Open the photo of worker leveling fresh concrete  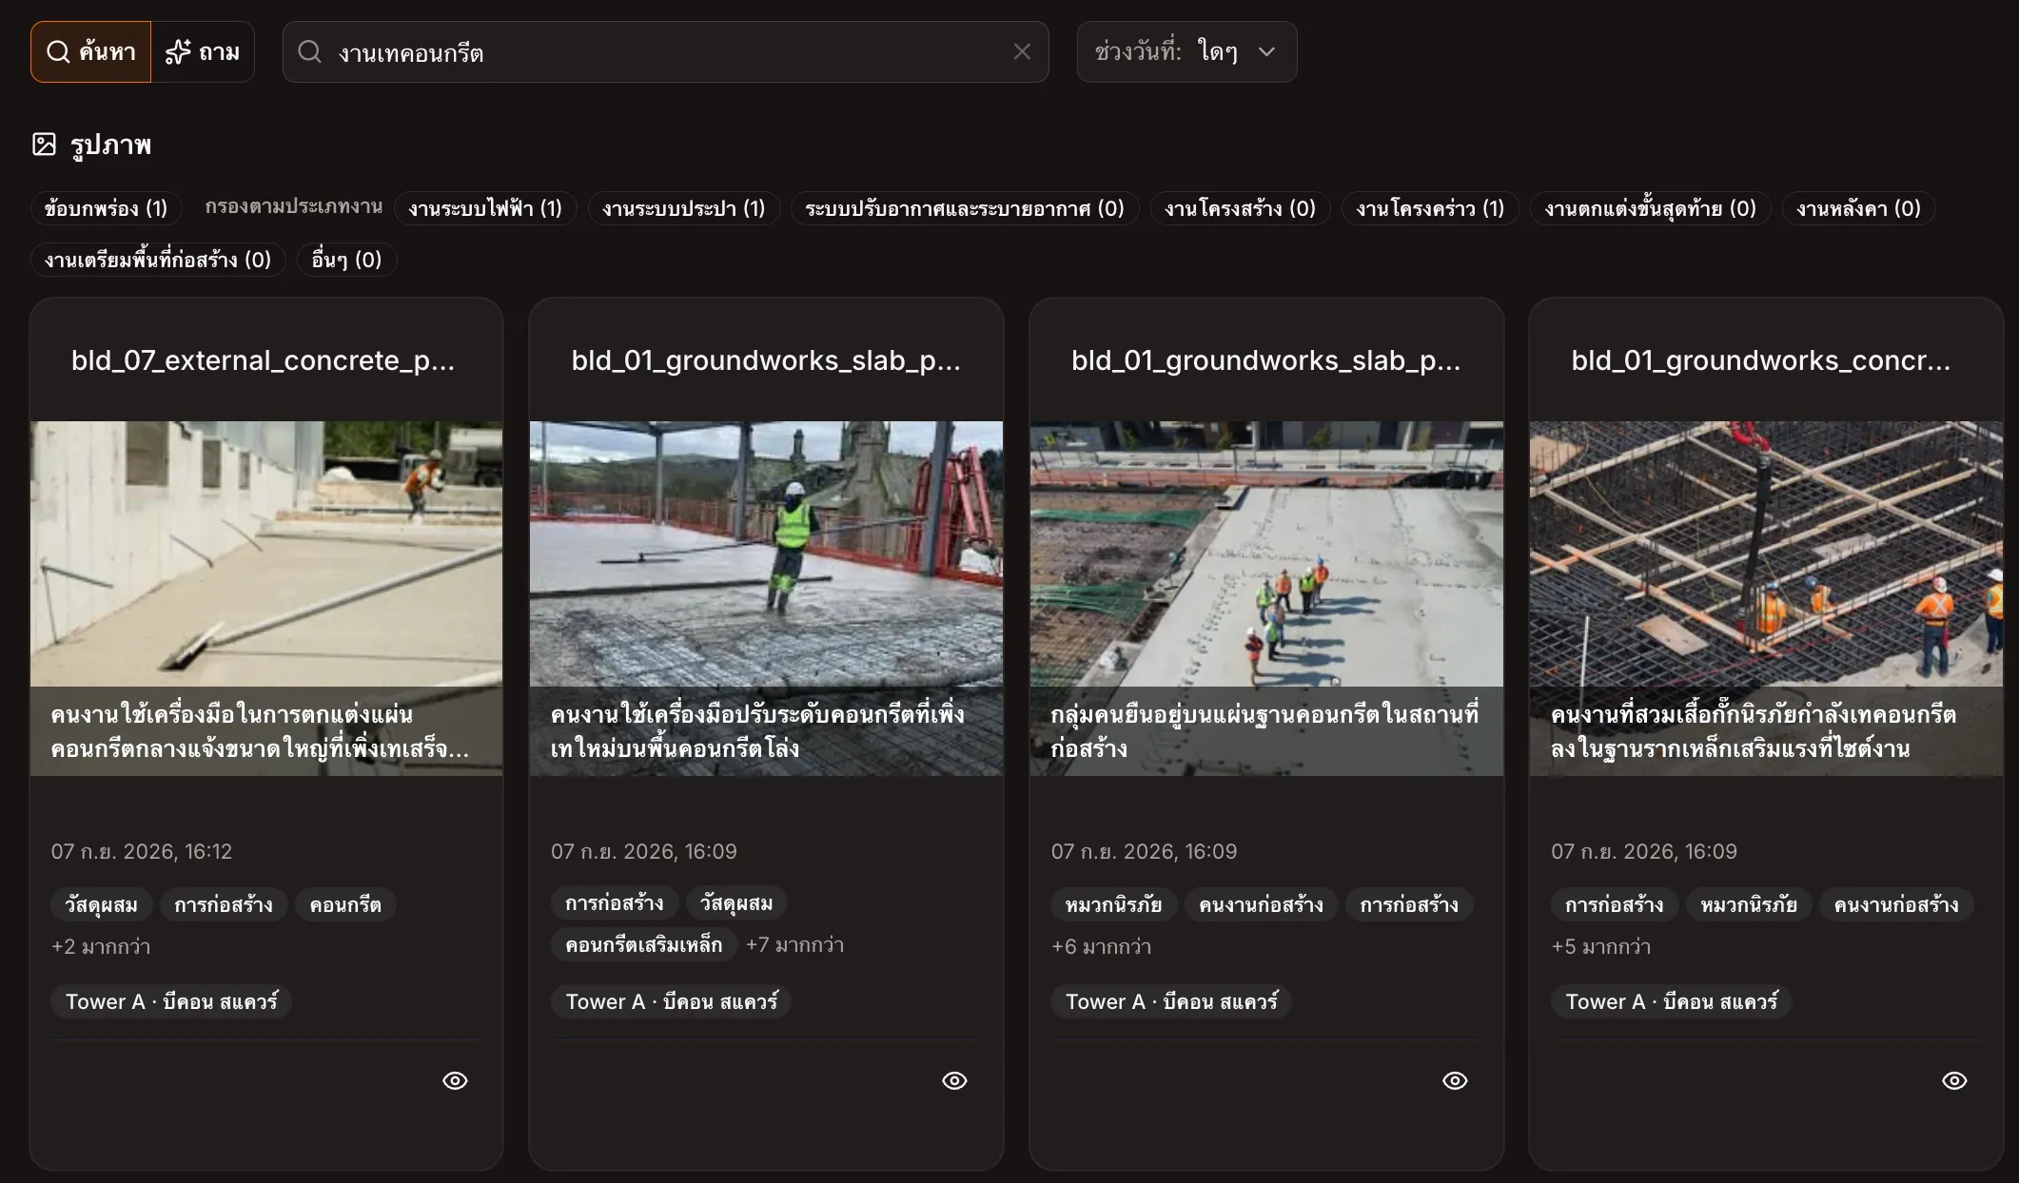click(x=766, y=598)
